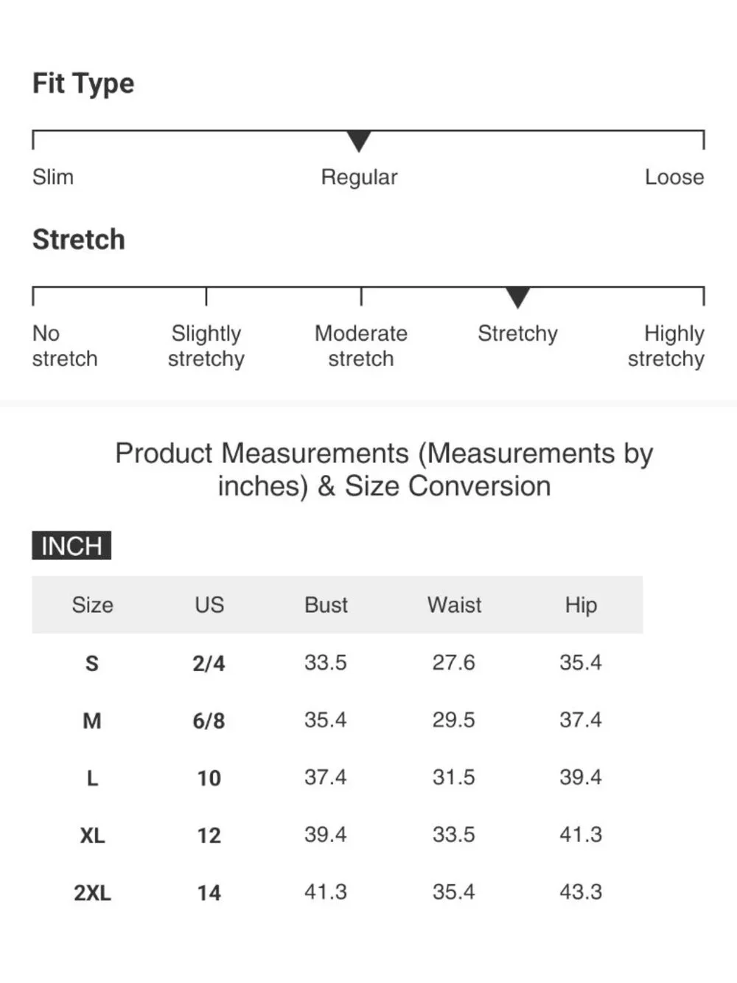The height and width of the screenshot is (983, 737).
Task: Select the Loose fit label
Action: [x=674, y=177]
